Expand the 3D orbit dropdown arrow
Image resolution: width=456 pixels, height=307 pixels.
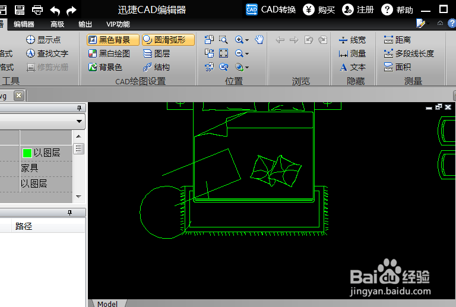[x=247, y=68]
